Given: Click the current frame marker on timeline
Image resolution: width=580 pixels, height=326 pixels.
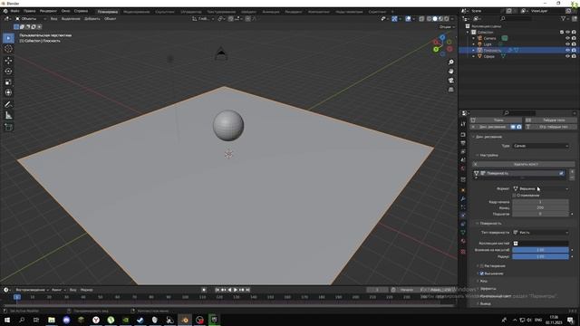Looking at the screenshot, I should pos(17,297).
